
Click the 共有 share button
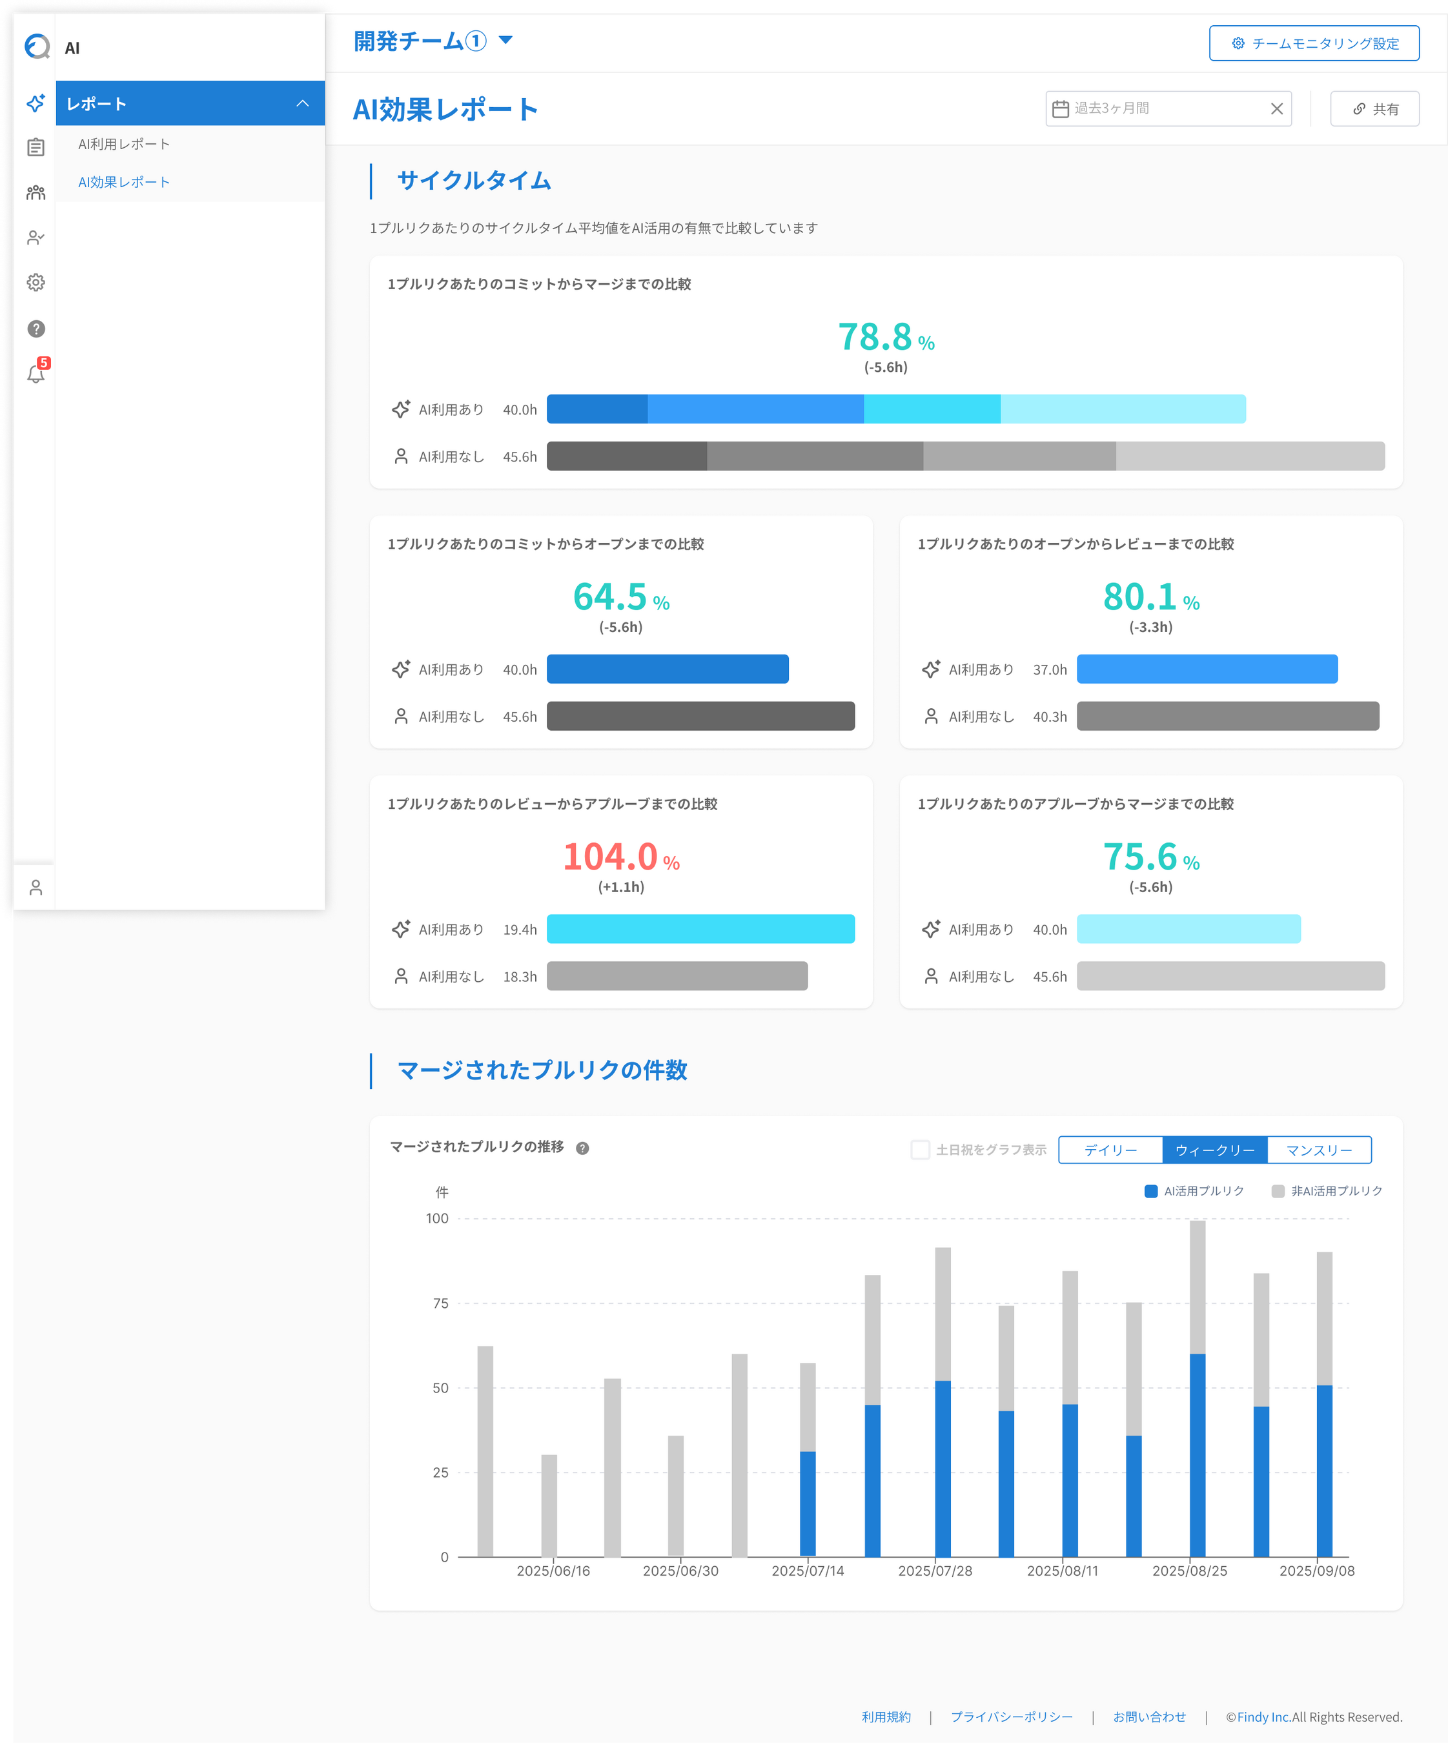(1374, 108)
